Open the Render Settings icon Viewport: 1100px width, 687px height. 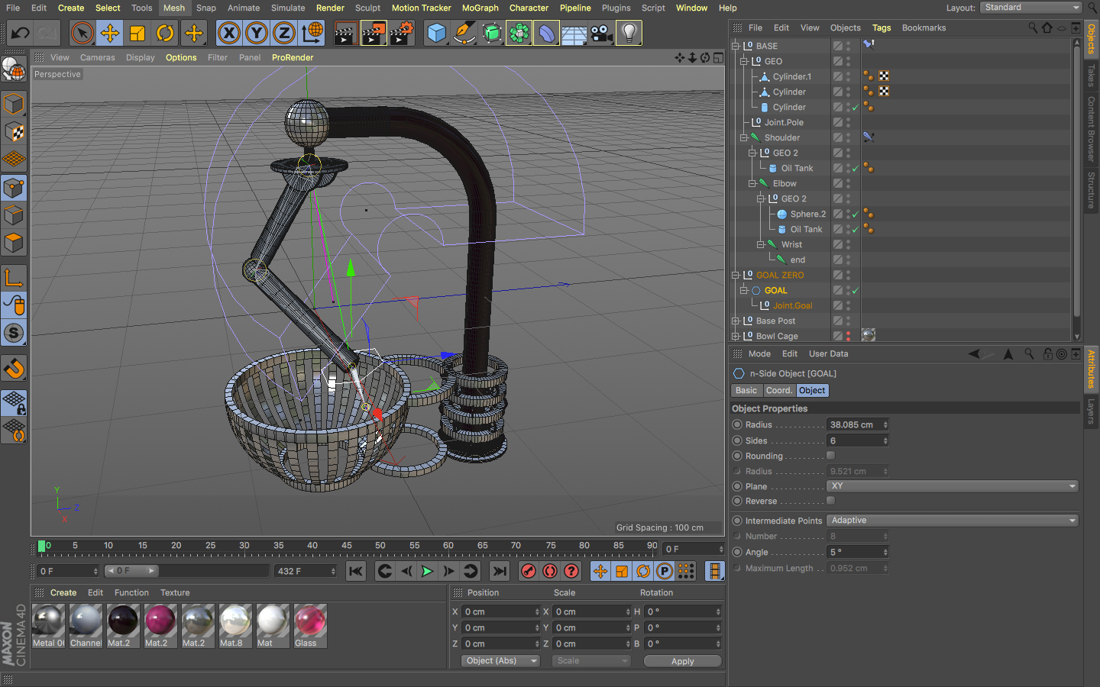pos(401,33)
